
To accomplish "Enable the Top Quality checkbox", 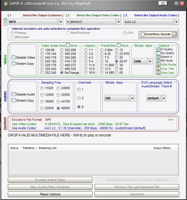I will coord(158,53).
